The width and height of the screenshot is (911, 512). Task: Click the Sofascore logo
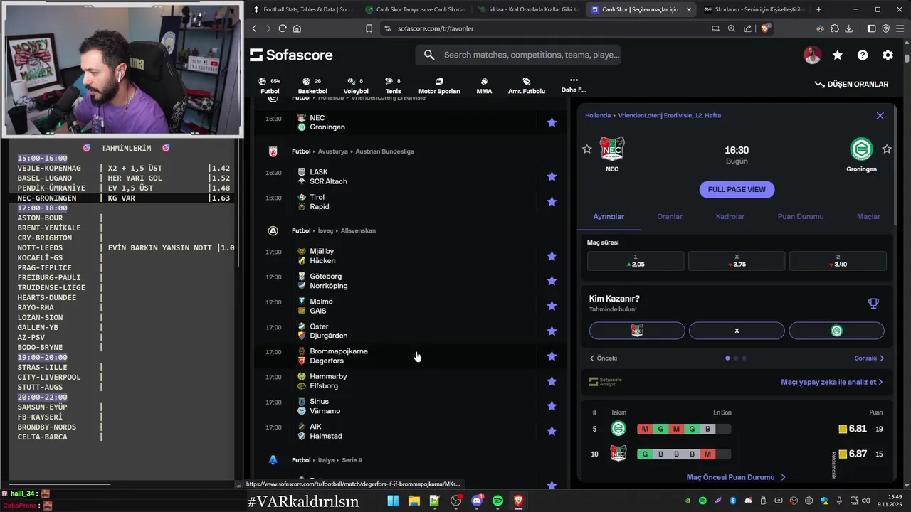tap(291, 55)
